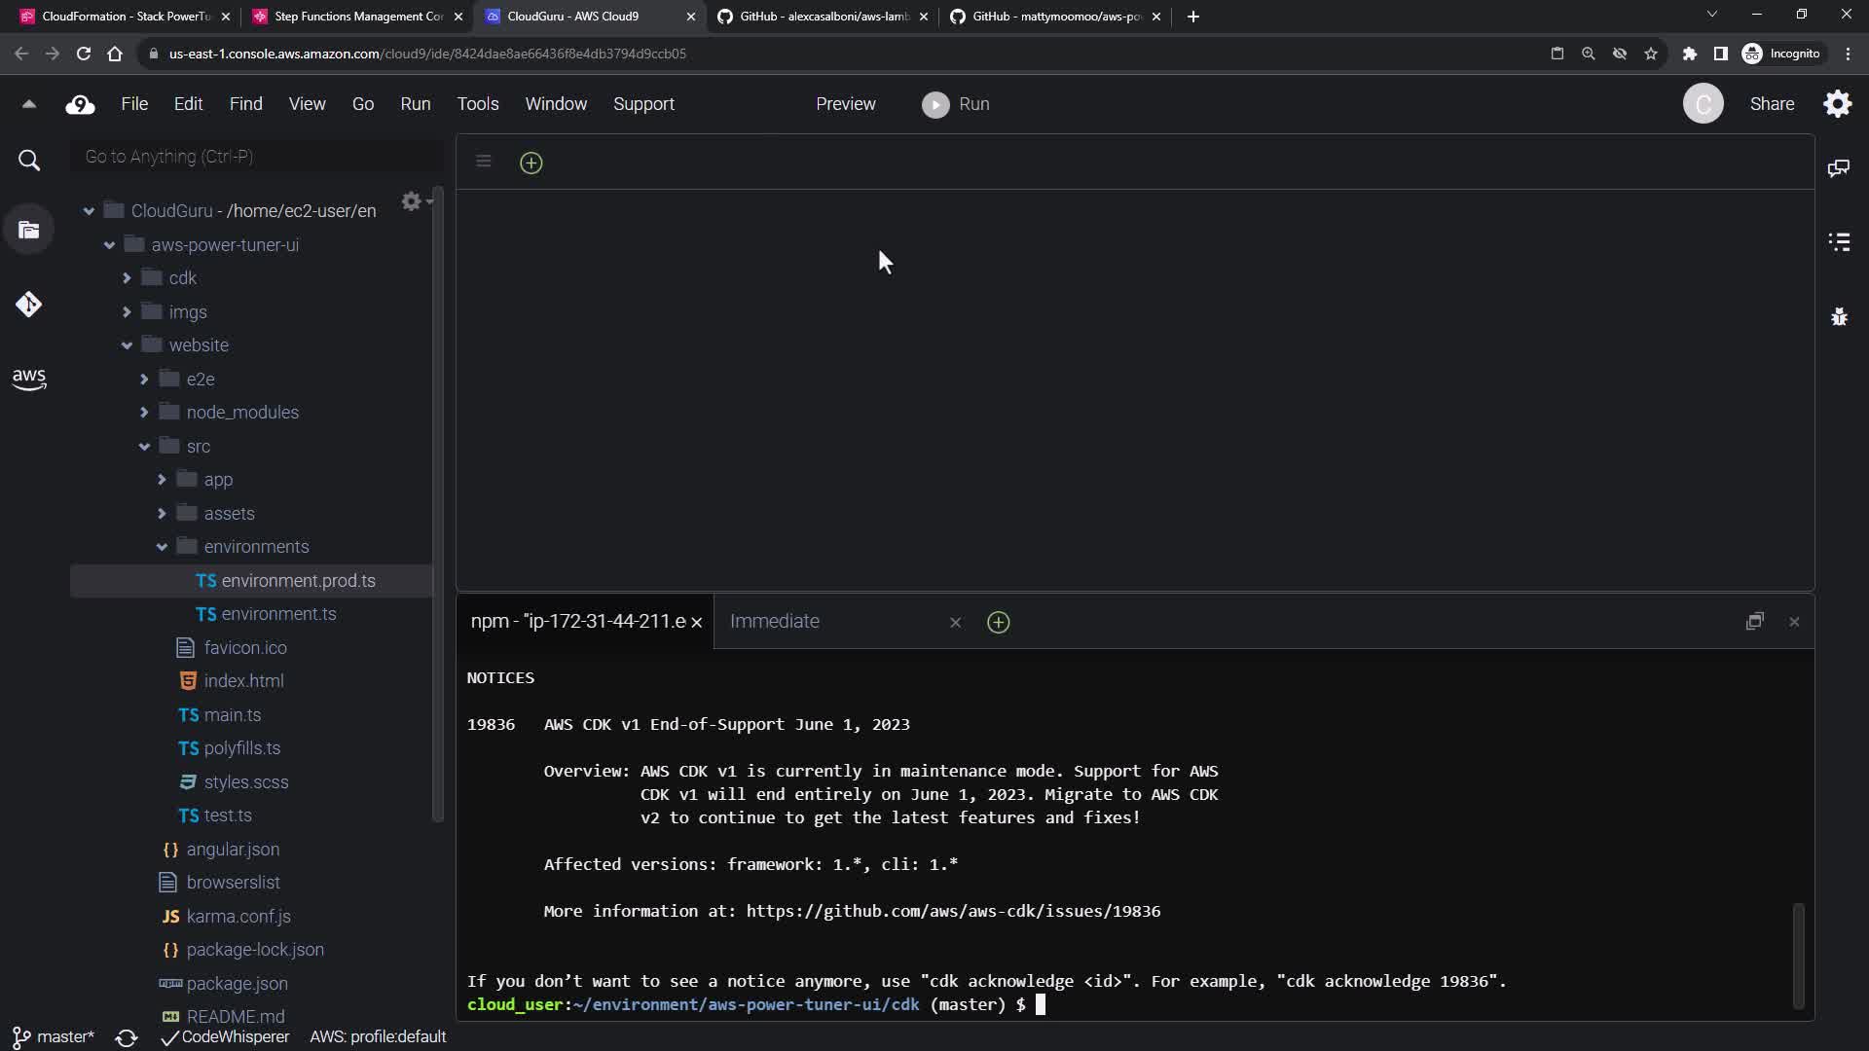
Task: Open the Tools menu
Action: (x=477, y=104)
